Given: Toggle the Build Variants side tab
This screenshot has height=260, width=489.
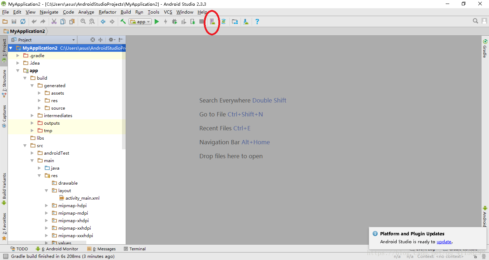Looking at the screenshot, I should point(4,189).
